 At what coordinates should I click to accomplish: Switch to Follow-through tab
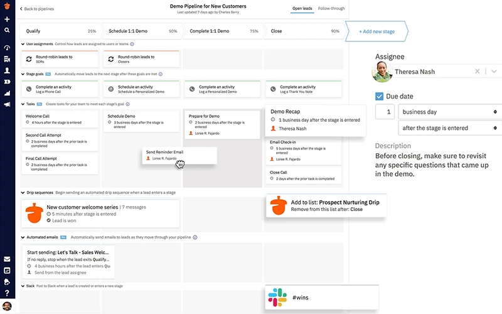pyautogui.click(x=331, y=8)
